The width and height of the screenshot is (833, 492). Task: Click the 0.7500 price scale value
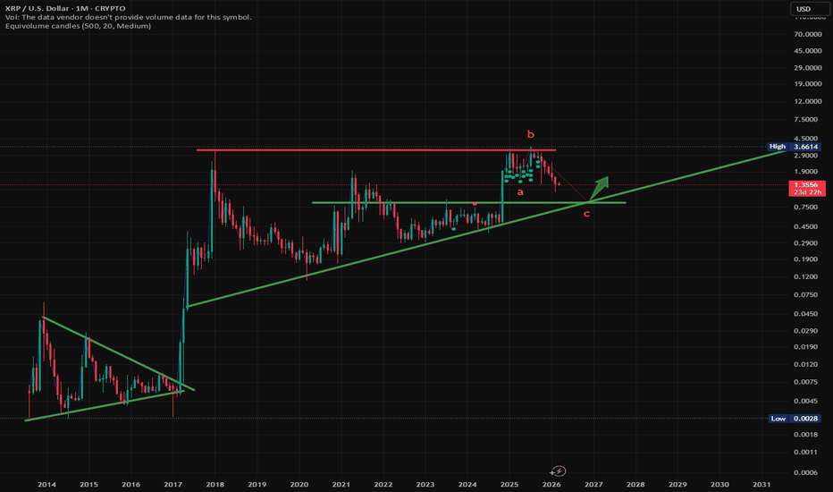click(x=807, y=207)
